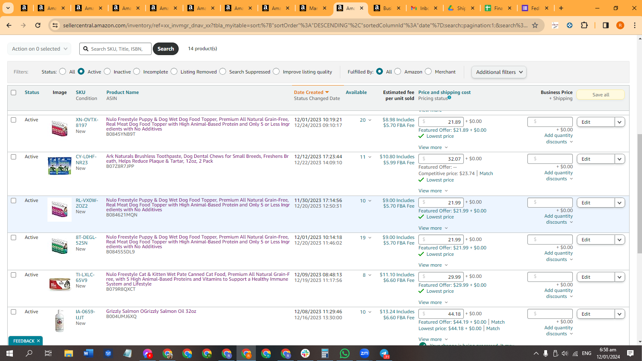The image size is (642, 361).
Task: Open Telegram from the taskbar
Action: 384,353
